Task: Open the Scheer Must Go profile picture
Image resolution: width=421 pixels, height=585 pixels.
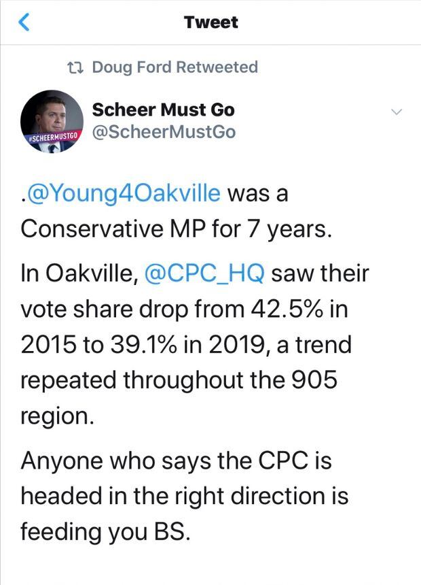Action: tap(52, 119)
